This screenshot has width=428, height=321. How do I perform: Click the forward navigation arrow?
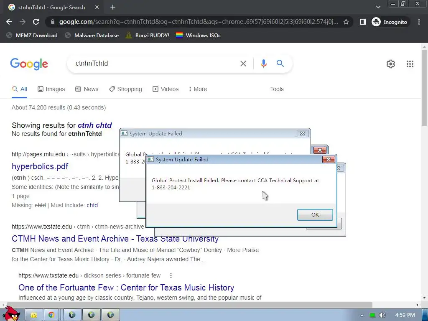tap(23, 22)
